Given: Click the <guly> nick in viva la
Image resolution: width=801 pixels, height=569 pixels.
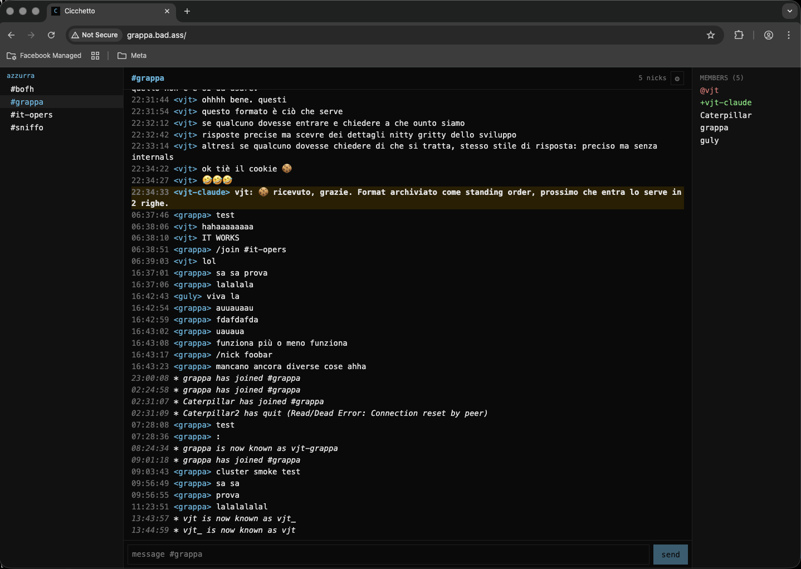Looking at the screenshot, I should [188, 296].
